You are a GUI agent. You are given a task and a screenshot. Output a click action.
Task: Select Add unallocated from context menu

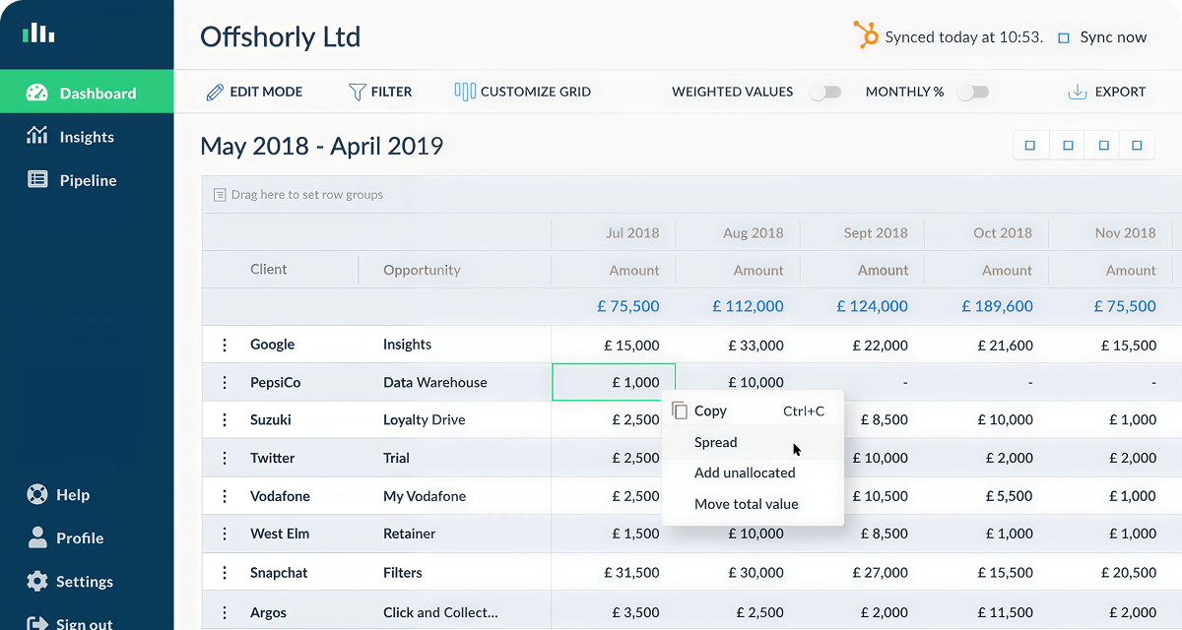point(744,472)
